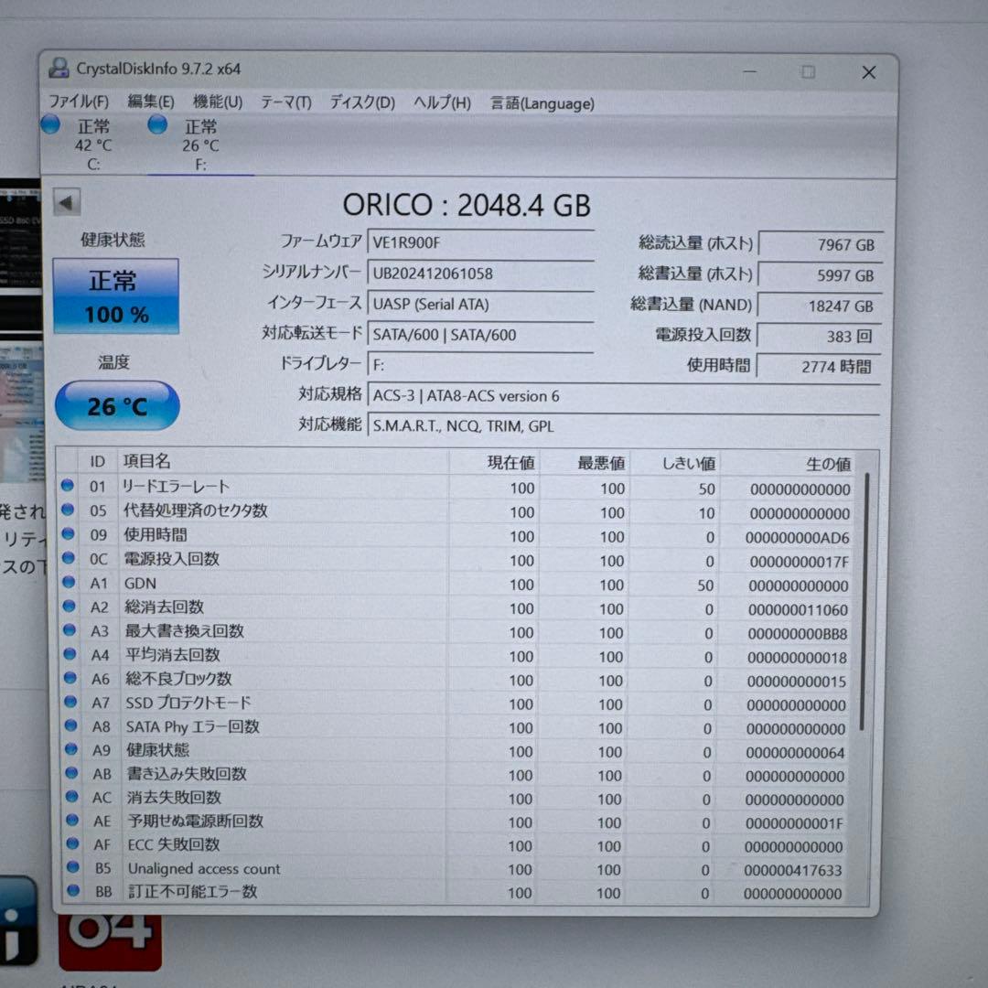Click the SMART attribute list vertical scrollbar

click(x=864, y=602)
